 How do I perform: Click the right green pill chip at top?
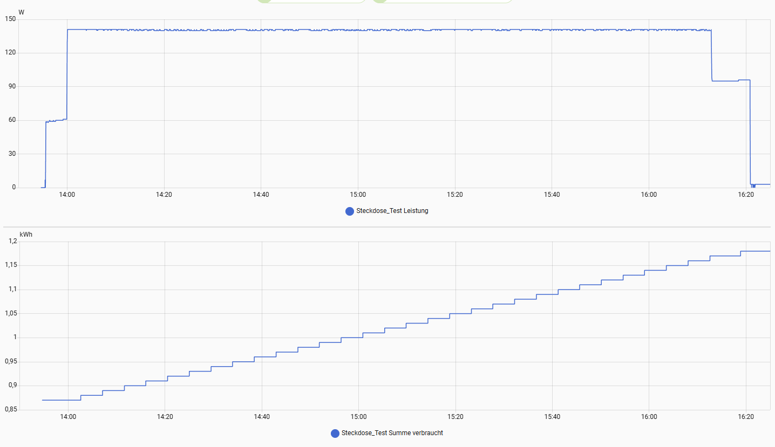(x=442, y=1)
